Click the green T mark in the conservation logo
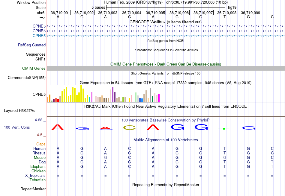285x196 pixels. pyautogui.click(x=224, y=129)
